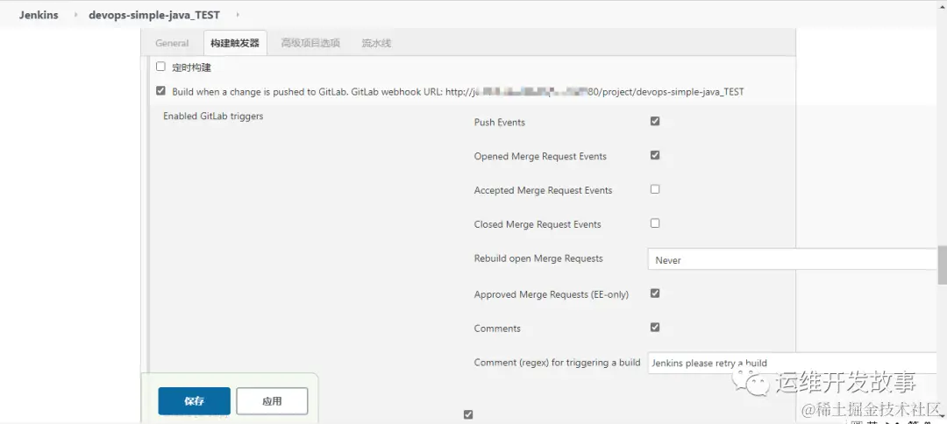Click the Rebuild open Merge Requests label

[538, 258]
